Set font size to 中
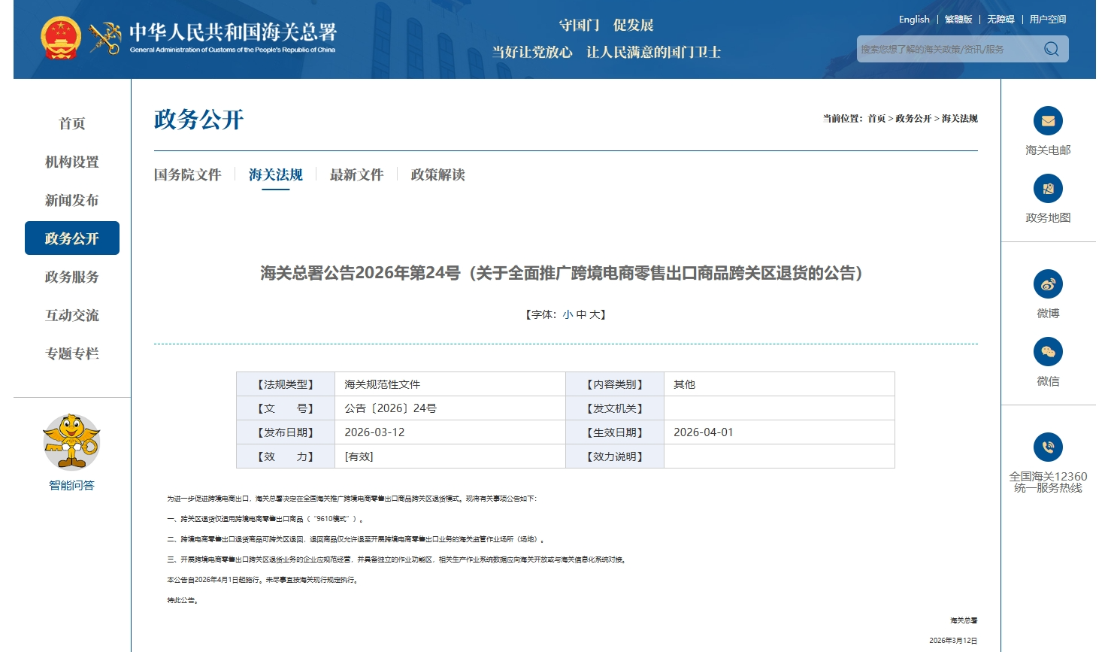Viewport: 1111px width, 652px height. click(581, 314)
